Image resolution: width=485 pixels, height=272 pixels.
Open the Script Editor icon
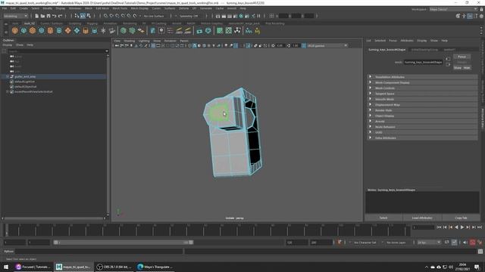coord(480,252)
